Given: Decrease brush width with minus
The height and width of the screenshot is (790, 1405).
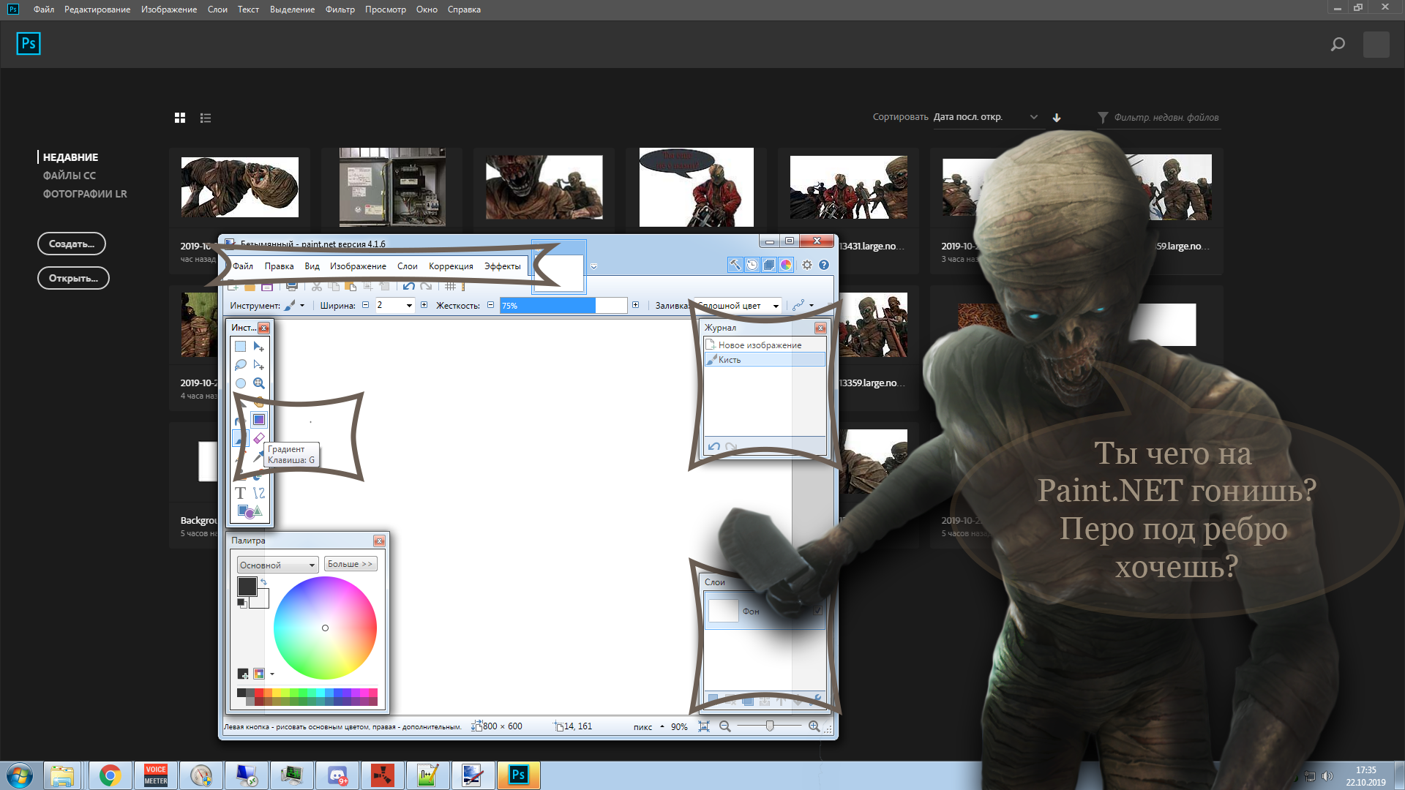Looking at the screenshot, I should pos(365,305).
